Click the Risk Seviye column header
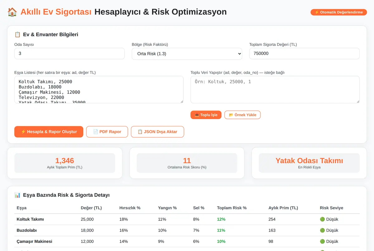374x251 pixels. coord(331,208)
